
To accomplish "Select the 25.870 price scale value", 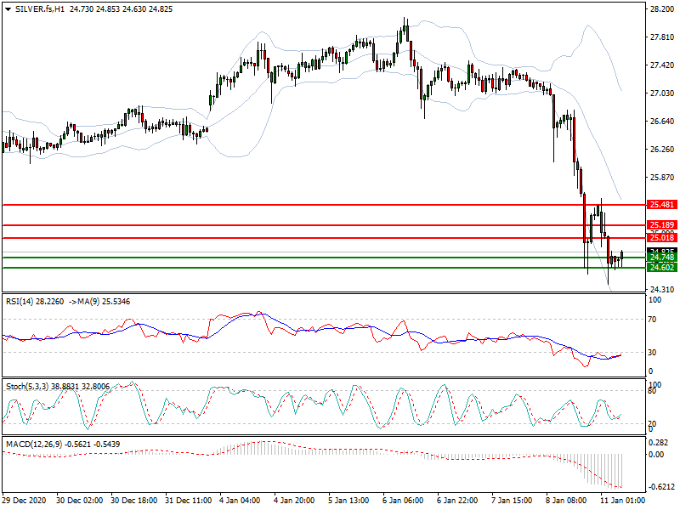I will pos(662,177).
